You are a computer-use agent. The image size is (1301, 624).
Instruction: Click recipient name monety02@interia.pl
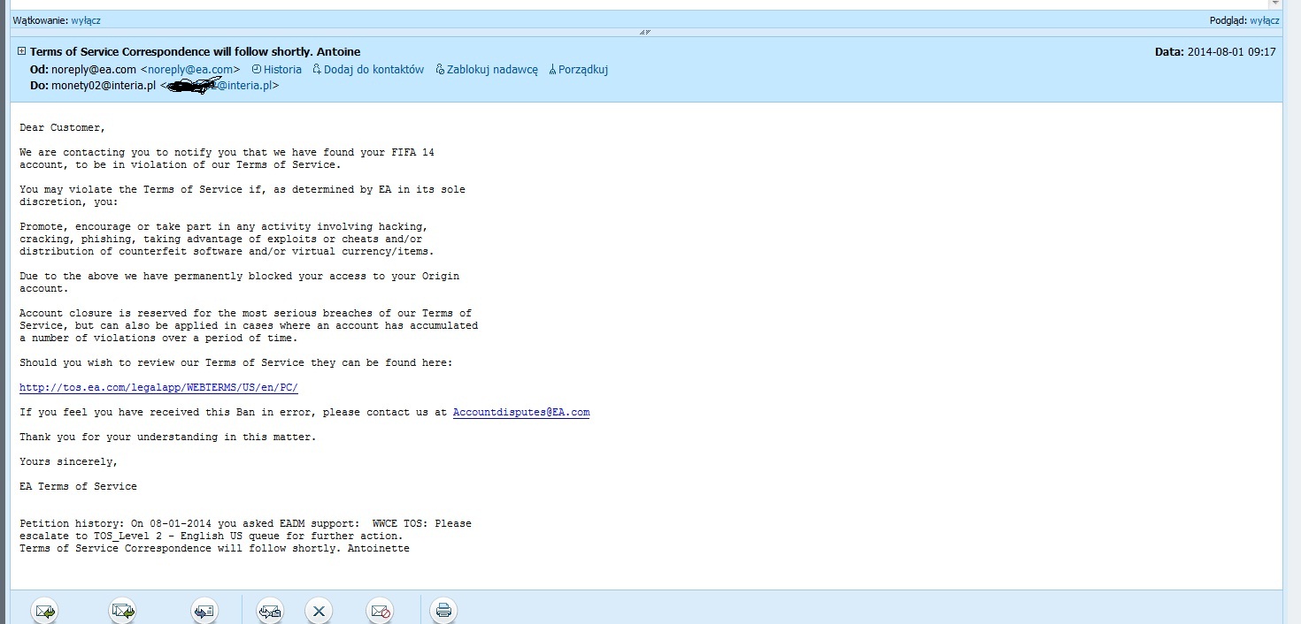click(x=104, y=86)
